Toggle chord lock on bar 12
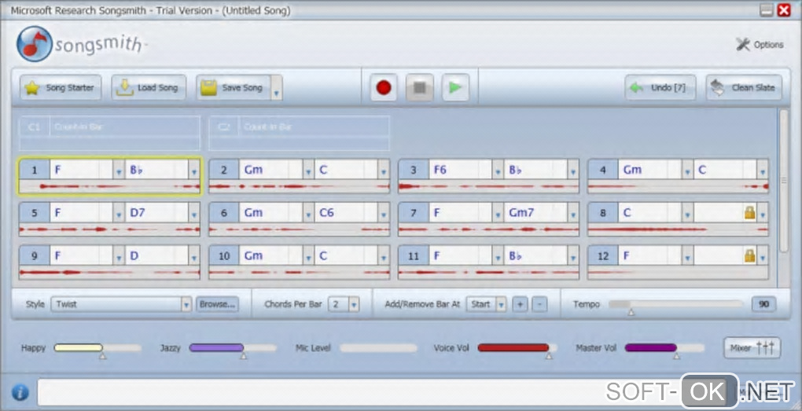Viewport: 802px width, 411px height. 749,255
